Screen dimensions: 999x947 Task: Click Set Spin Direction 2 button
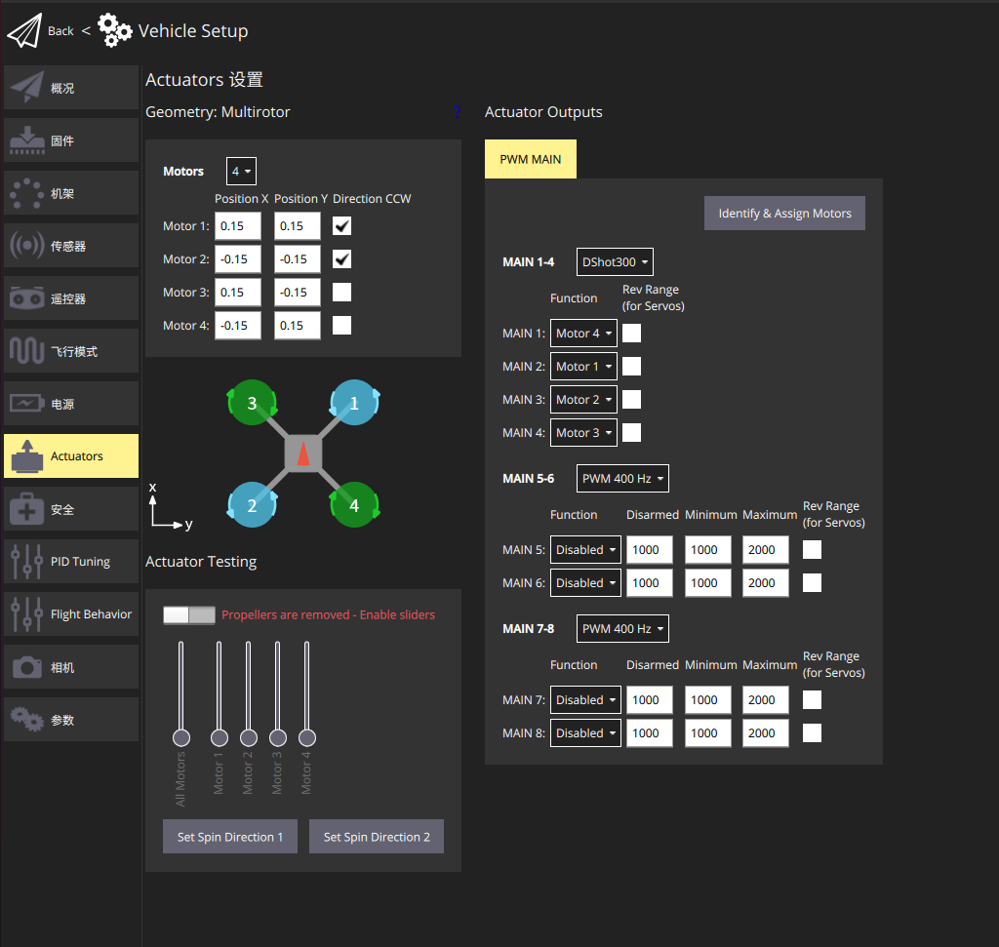pos(377,837)
